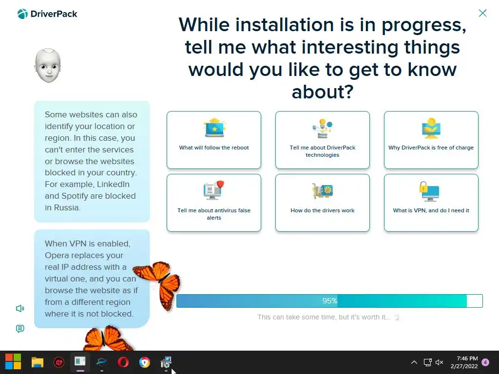Launch Opera browser from the taskbar

(123, 362)
